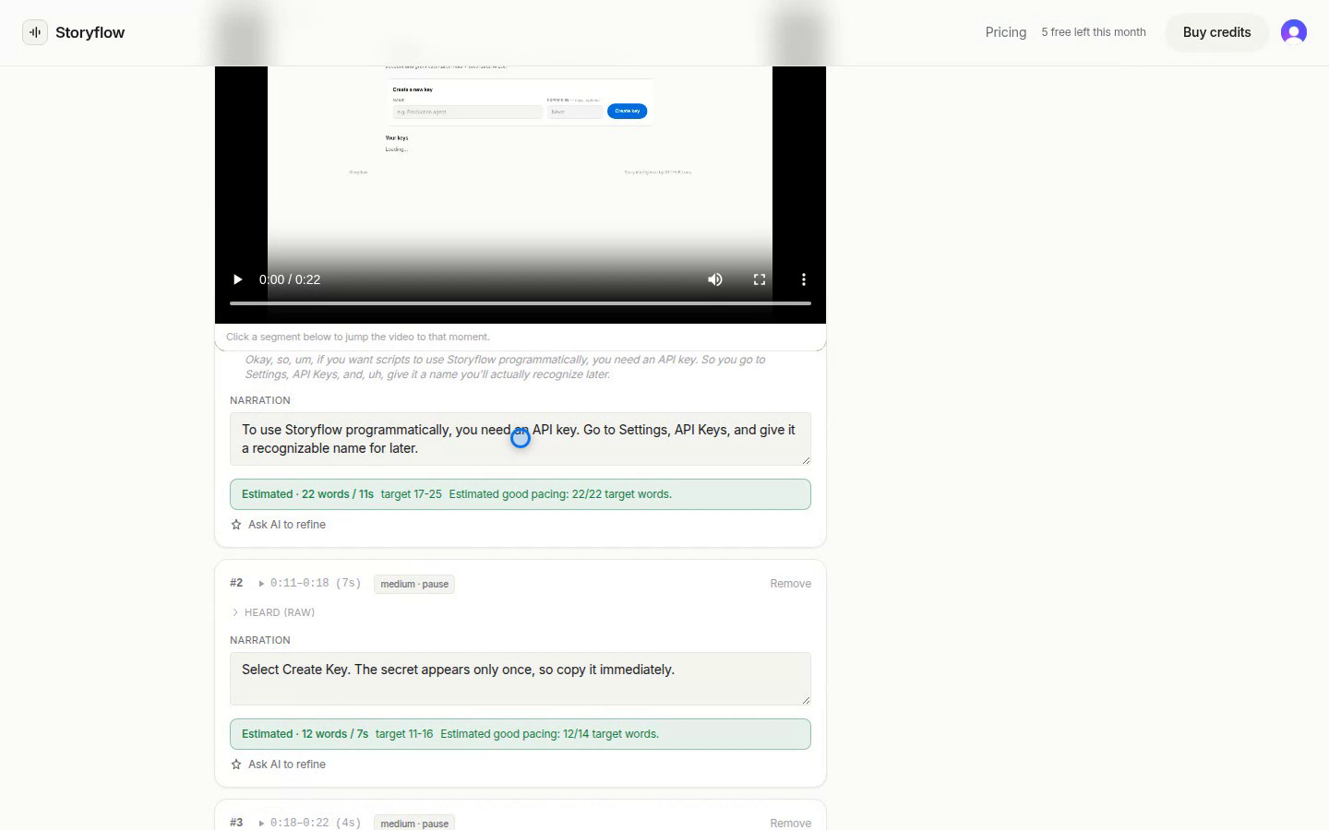Edit narration "Select Create Key" text box
This screenshot has width=1329, height=830.
pos(521,679)
